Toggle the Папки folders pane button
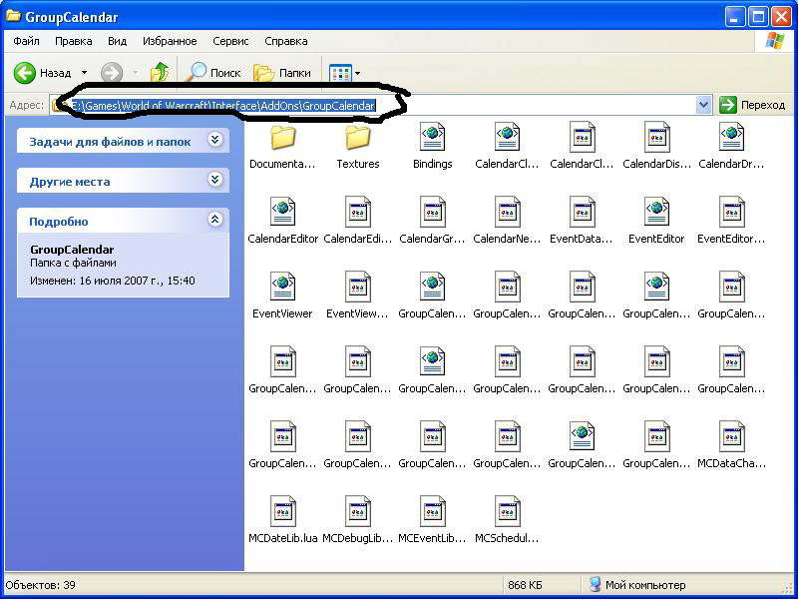This screenshot has height=601, width=799. (x=282, y=73)
